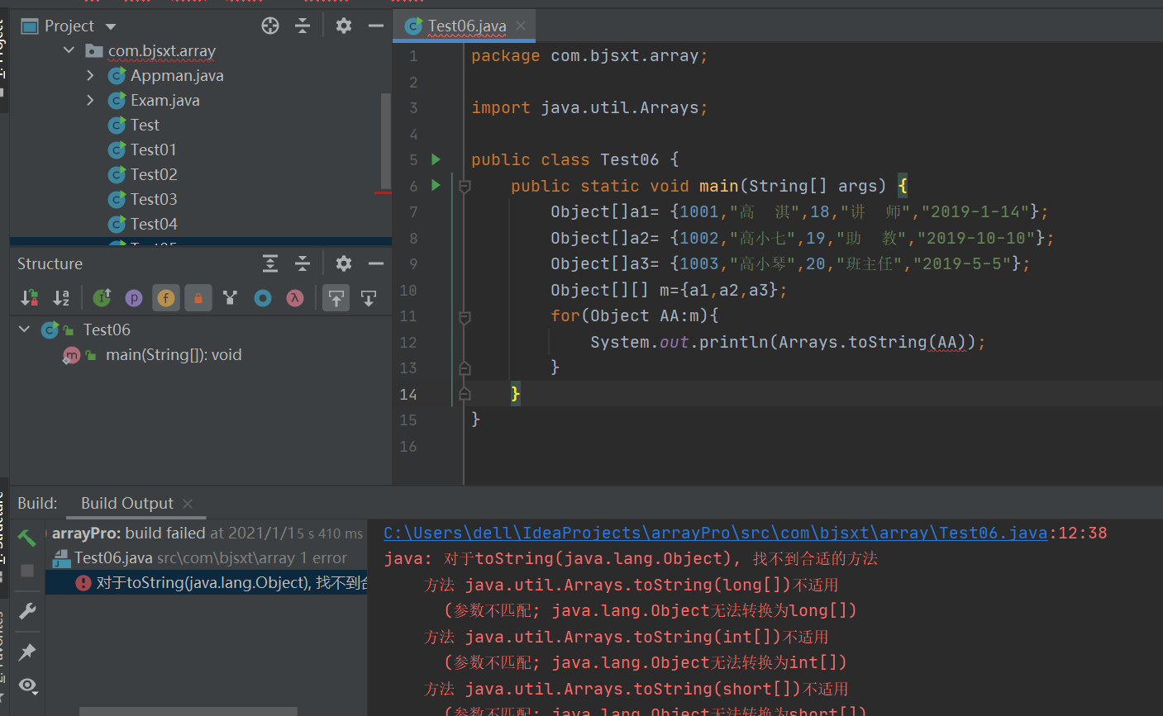Toggle show non-public members
The width and height of the screenshot is (1163, 716).
point(198,298)
